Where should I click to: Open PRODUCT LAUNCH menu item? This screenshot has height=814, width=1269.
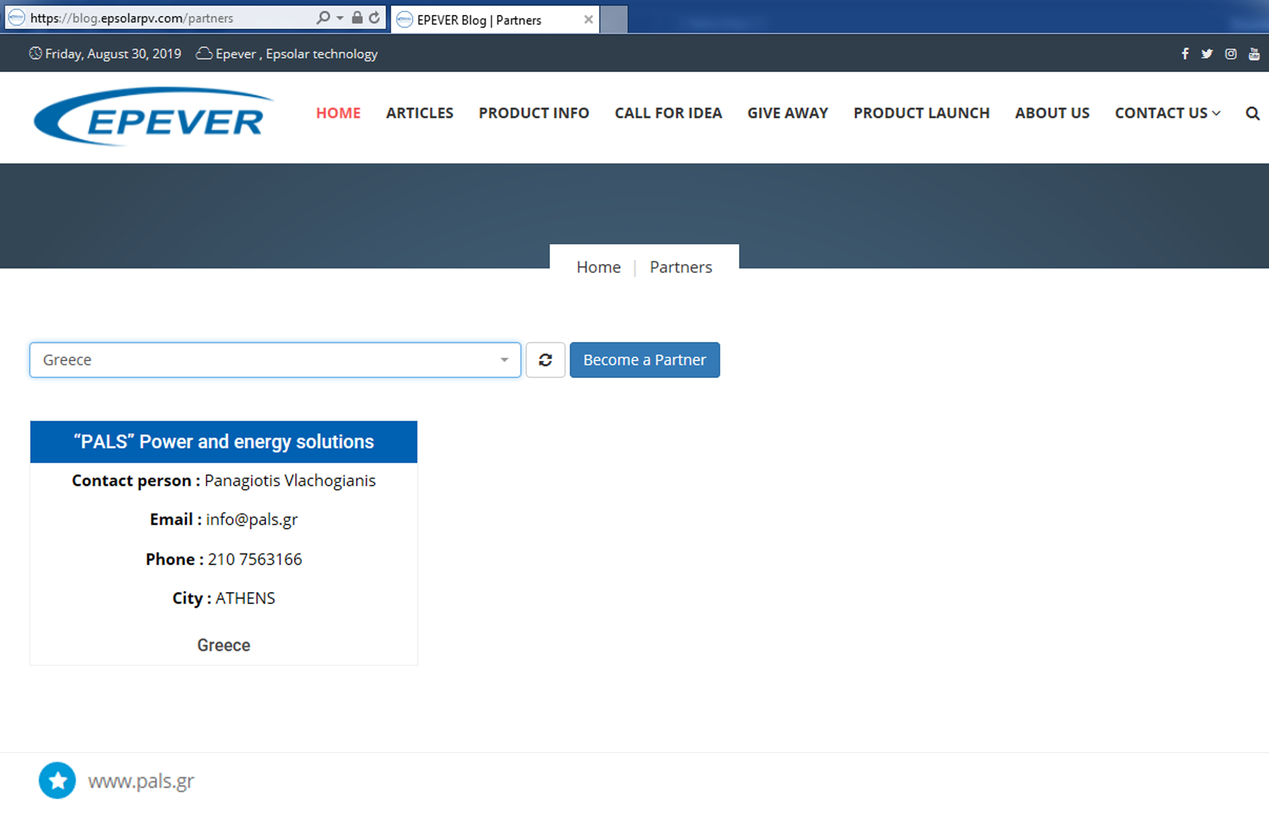(x=921, y=113)
